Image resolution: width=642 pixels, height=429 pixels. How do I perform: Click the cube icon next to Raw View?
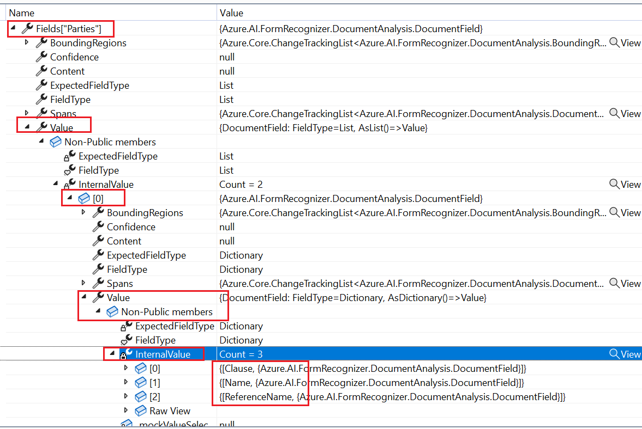coord(140,410)
